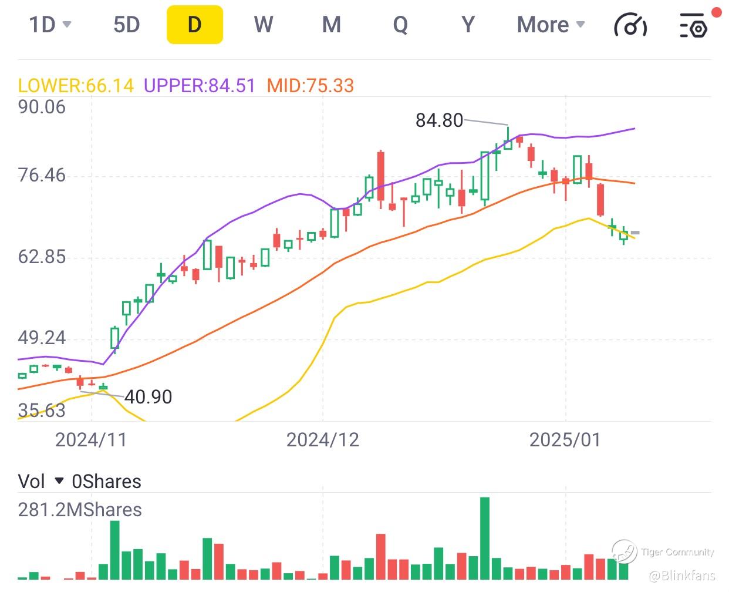Click the 90.06 price axis label
Viewport: 729px width, 592px height.
[42, 107]
